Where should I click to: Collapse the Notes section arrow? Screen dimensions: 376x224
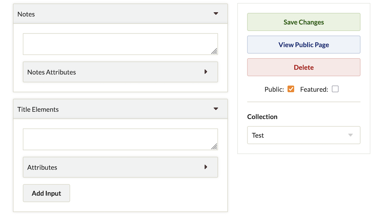(216, 14)
